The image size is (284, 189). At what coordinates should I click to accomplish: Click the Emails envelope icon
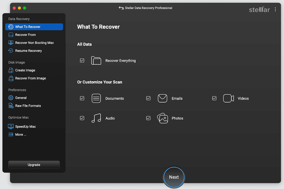pyautogui.click(x=162, y=98)
